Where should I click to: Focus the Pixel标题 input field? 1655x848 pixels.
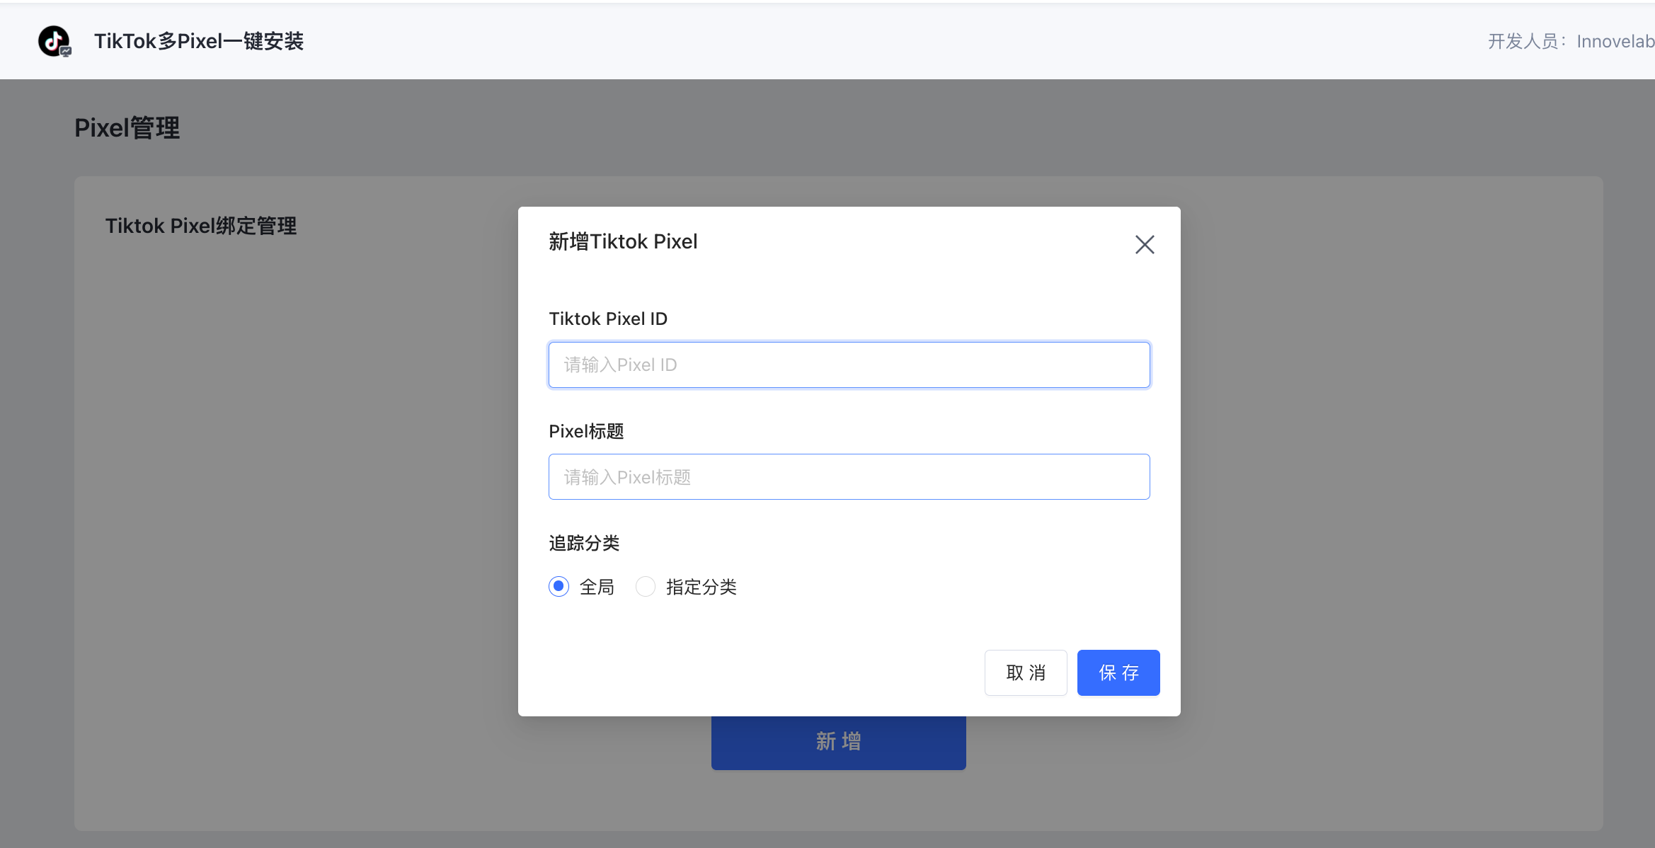(849, 477)
